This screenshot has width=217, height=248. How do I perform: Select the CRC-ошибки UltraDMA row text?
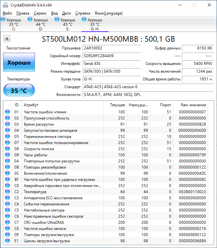44,222
